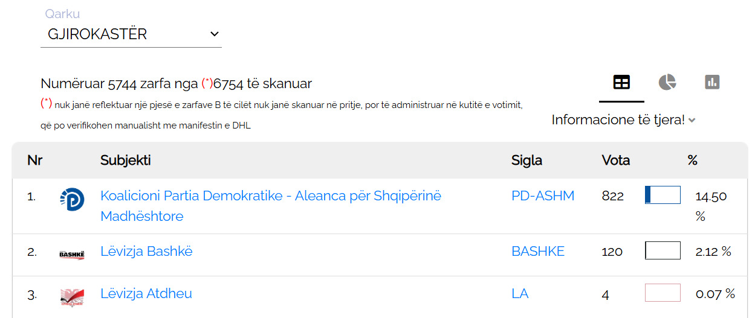The width and height of the screenshot is (755, 318).
Task: Open the Qarku dropdown showing GJIROKASTËR
Action: tap(131, 34)
